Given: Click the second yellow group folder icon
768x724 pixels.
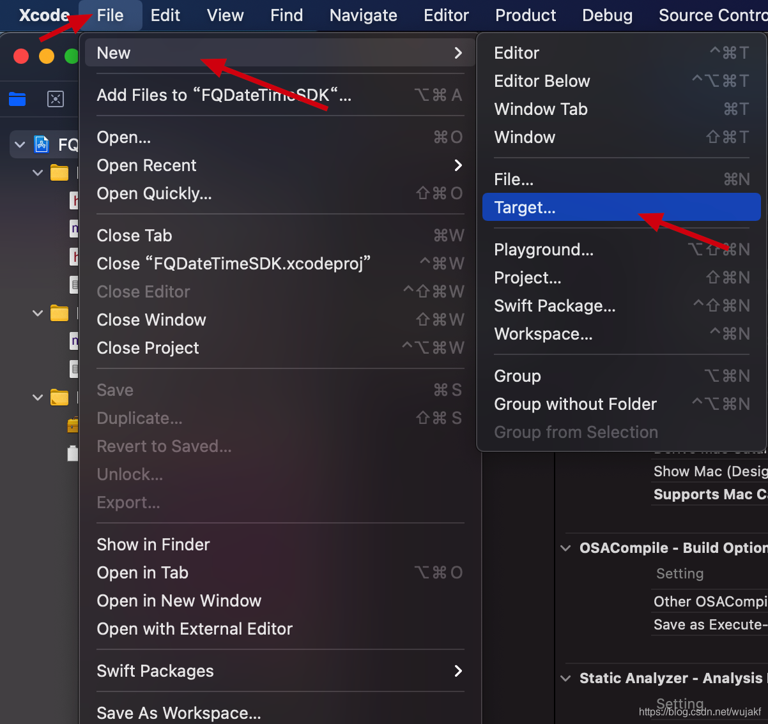Looking at the screenshot, I should (59, 313).
